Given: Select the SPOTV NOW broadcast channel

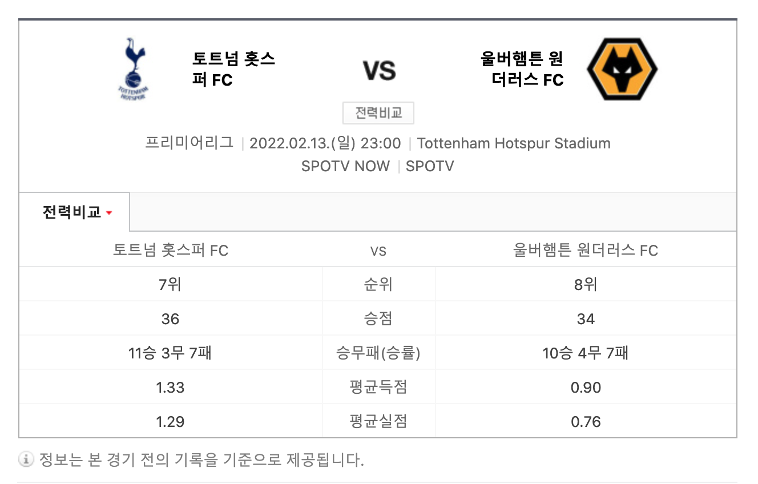Looking at the screenshot, I should (x=345, y=166).
